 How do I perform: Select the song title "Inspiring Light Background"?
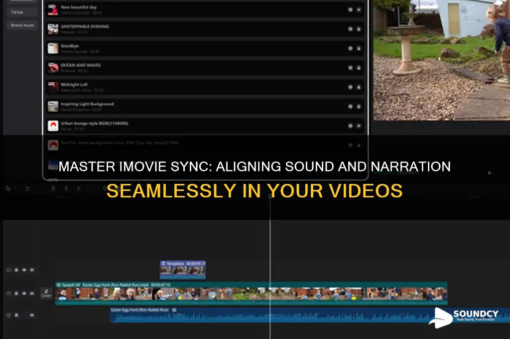point(87,104)
